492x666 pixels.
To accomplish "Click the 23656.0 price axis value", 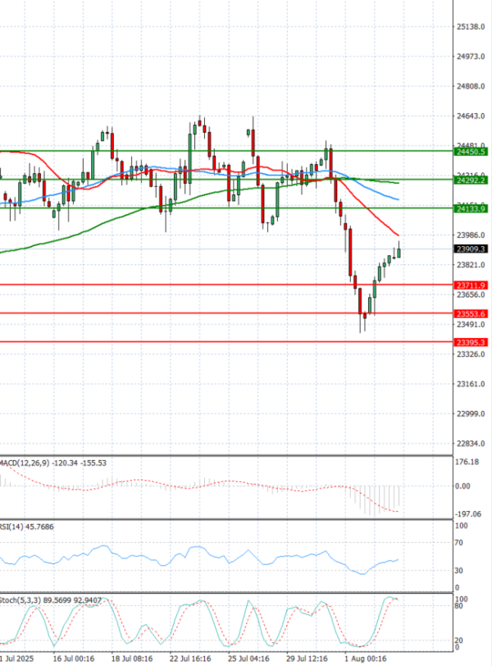I will (x=471, y=294).
